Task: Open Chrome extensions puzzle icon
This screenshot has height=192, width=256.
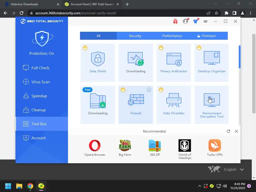Action: click(x=226, y=13)
